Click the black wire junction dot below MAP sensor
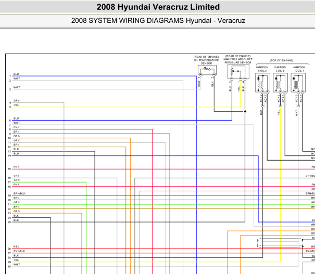The width and height of the screenshot is (315, 274). coord(245,111)
